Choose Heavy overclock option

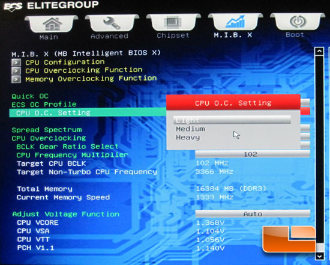click(x=188, y=137)
